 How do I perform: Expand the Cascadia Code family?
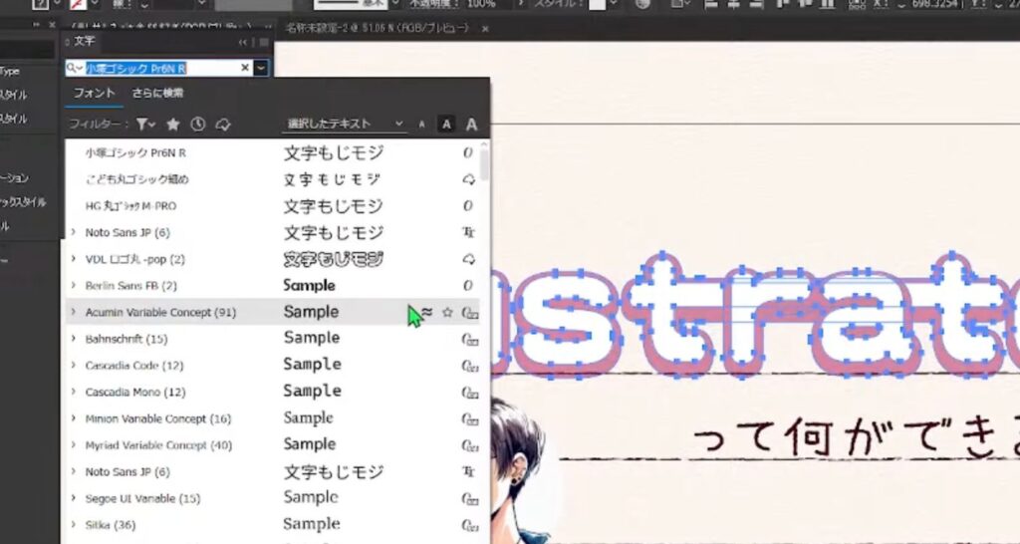[74, 365]
